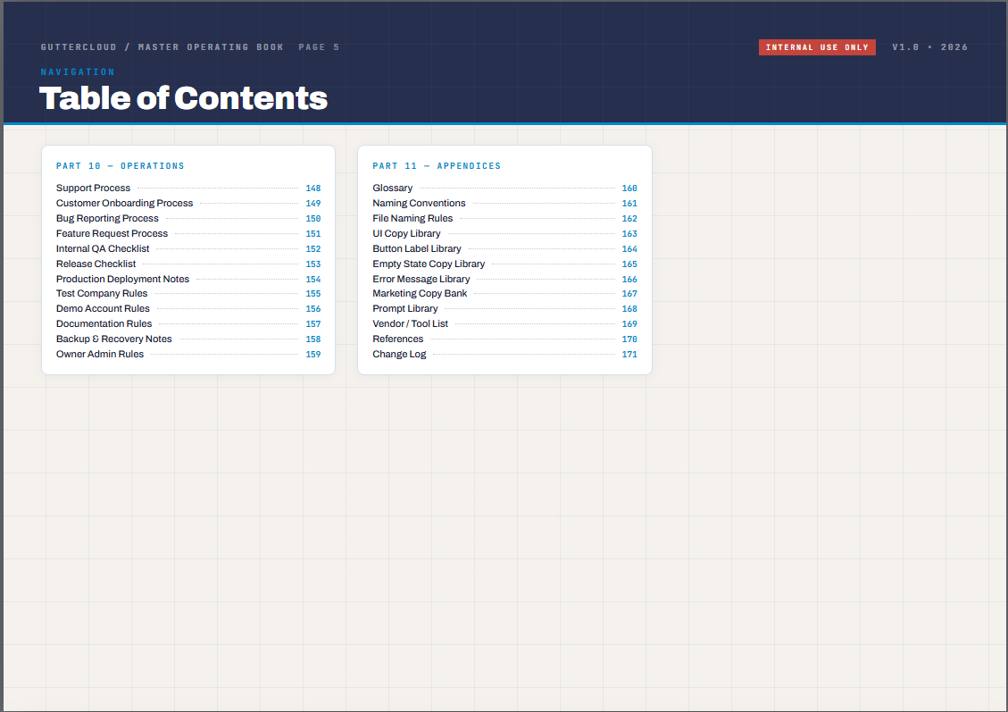Image resolution: width=1008 pixels, height=712 pixels.
Task: Click page number 166
Action: point(629,279)
